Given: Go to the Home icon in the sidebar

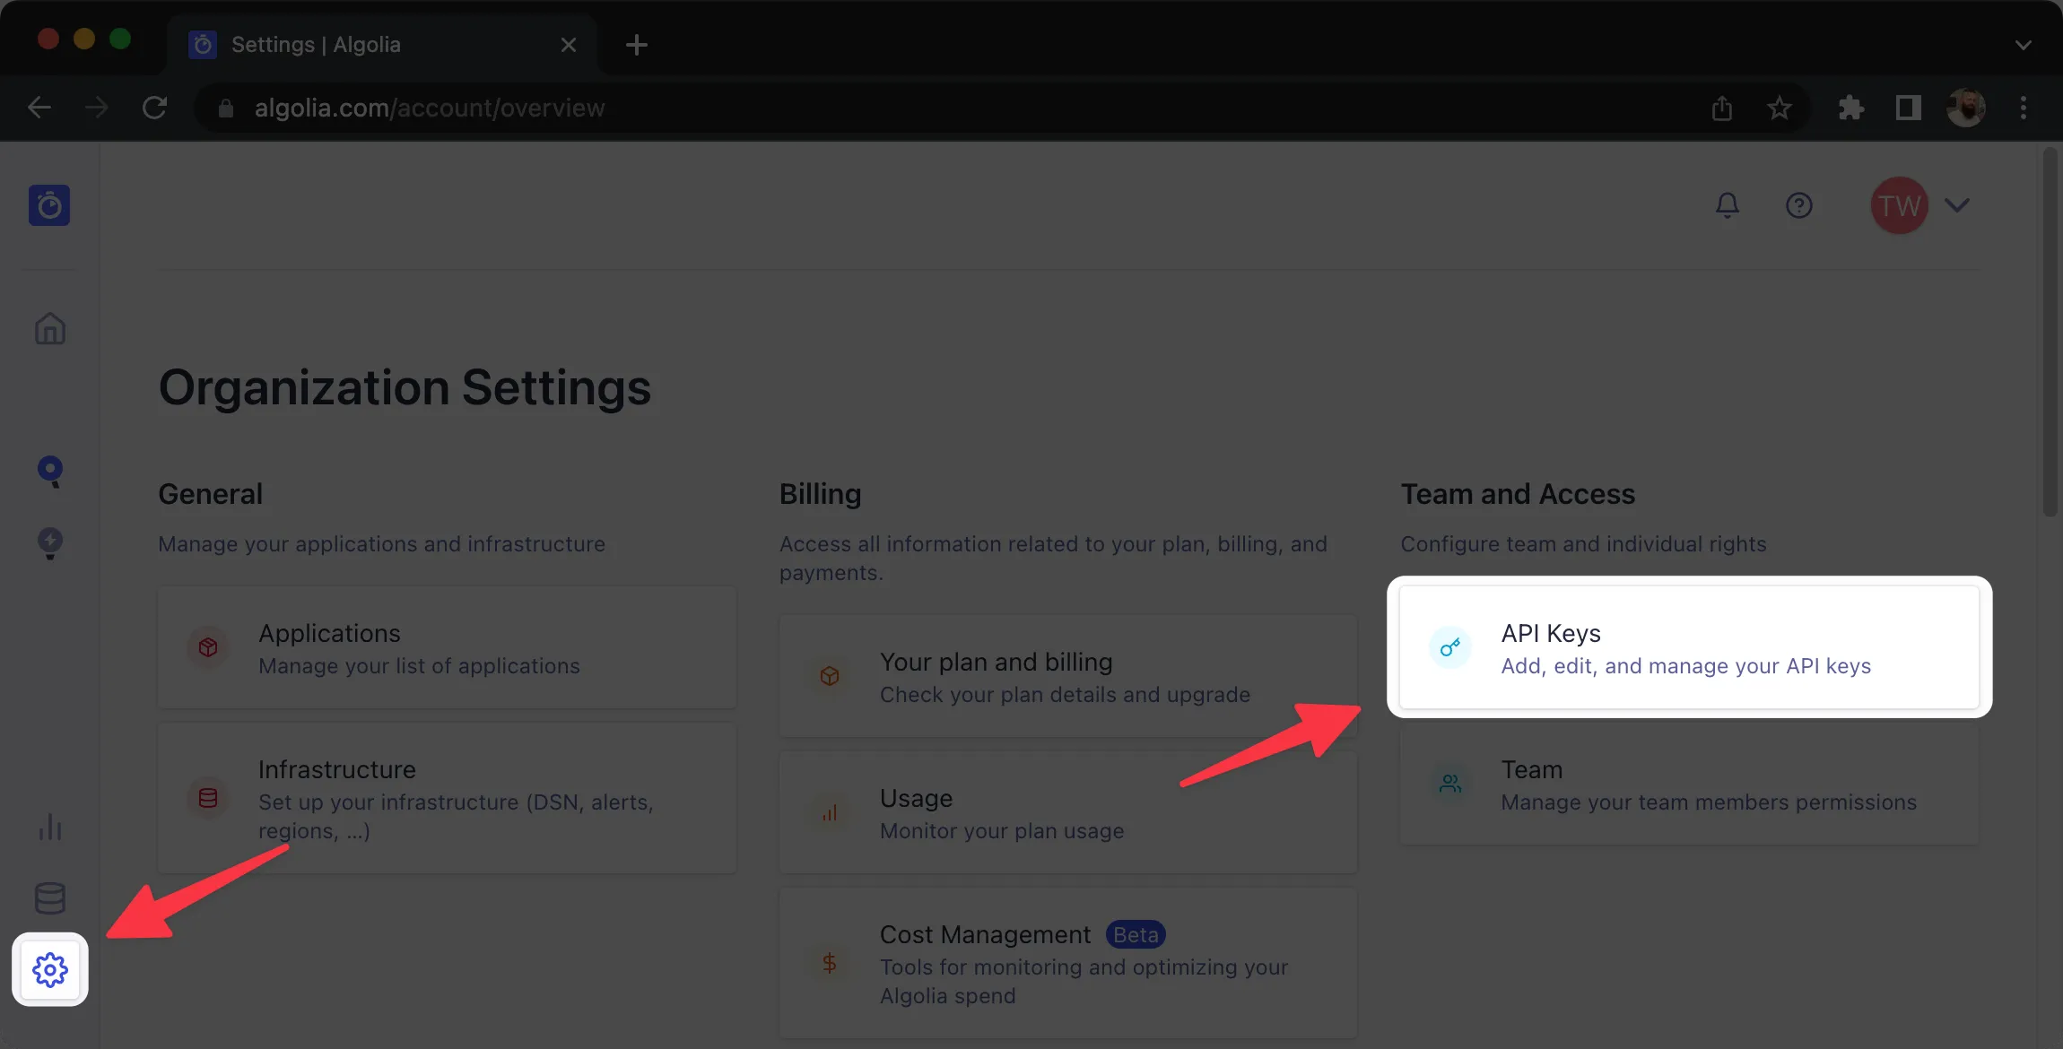Looking at the screenshot, I should tap(50, 329).
